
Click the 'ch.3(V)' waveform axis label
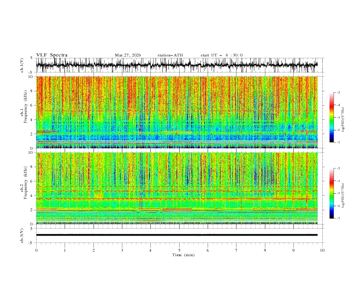pos(22,236)
